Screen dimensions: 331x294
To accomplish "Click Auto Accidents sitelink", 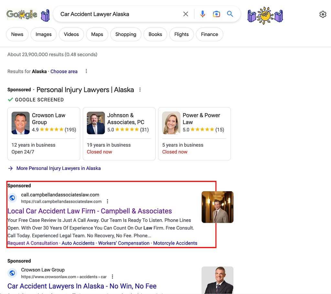I will tap(78, 243).
